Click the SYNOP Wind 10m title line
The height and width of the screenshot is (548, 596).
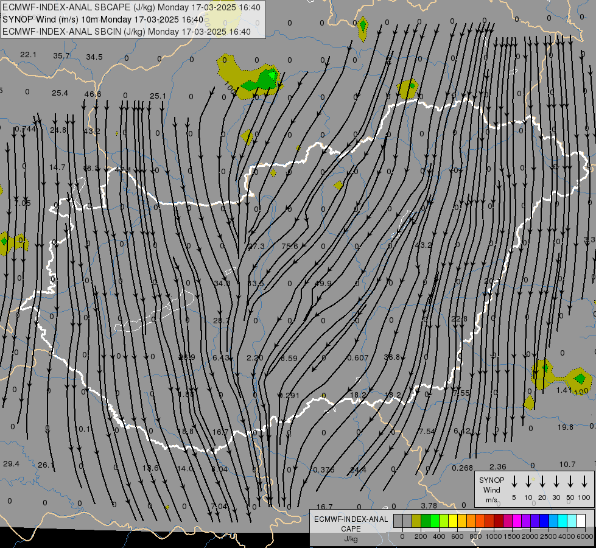coord(103,19)
